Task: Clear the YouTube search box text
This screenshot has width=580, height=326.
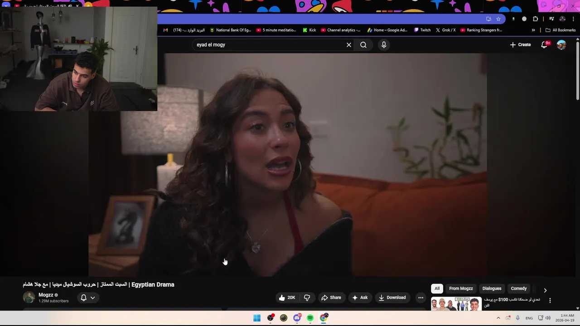Action: pos(349,45)
